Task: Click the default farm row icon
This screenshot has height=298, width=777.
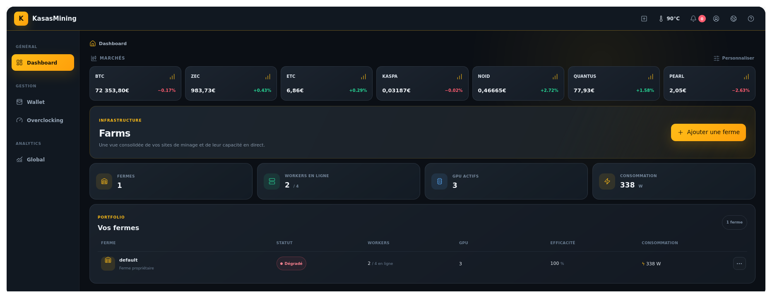Action: 108,263
